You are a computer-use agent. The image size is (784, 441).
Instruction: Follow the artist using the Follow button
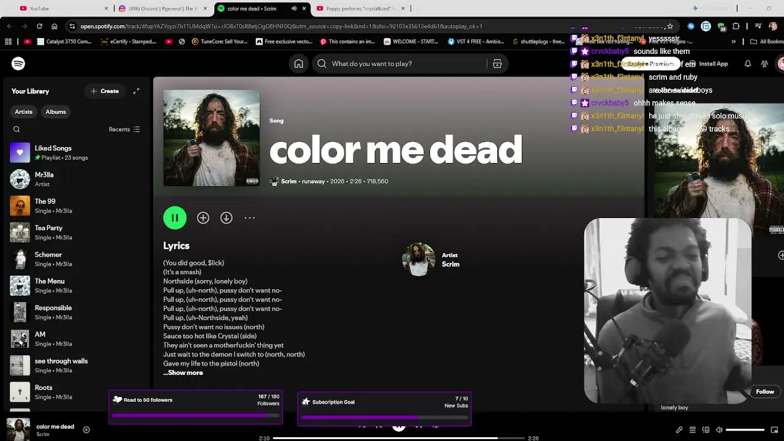(765, 391)
